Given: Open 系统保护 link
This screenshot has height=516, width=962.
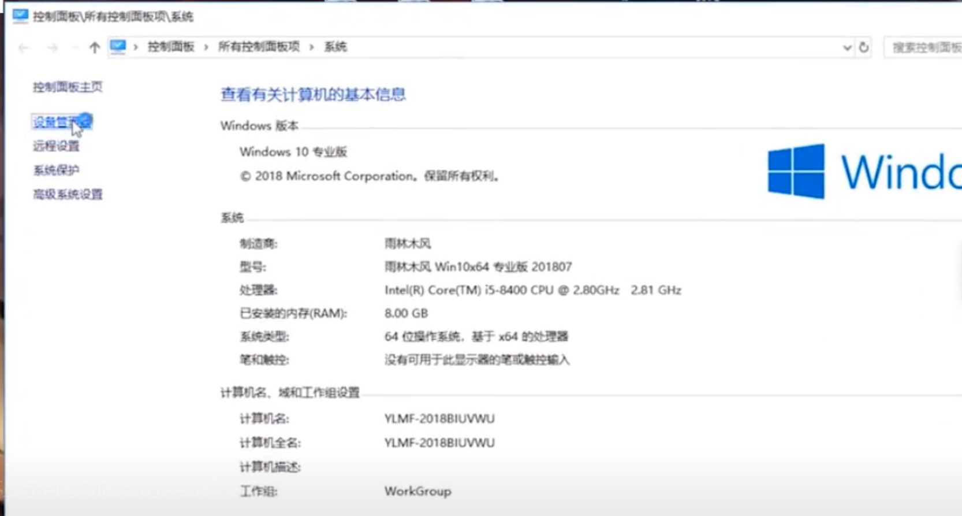Looking at the screenshot, I should click(56, 170).
